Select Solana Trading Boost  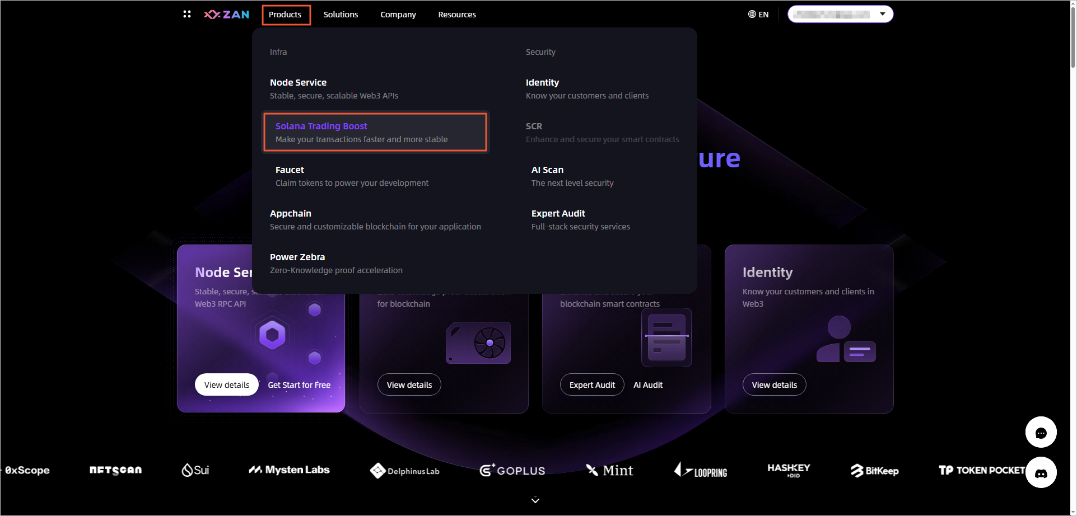(x=375, y=132)
